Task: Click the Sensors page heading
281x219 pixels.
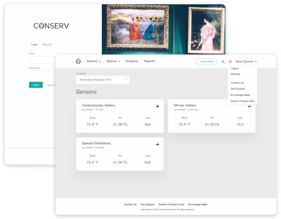Action: click(x=86, y=92)
